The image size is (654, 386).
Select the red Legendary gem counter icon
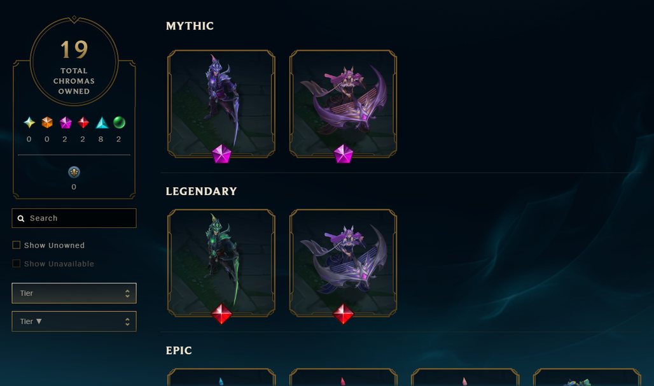tap(83, 122)
